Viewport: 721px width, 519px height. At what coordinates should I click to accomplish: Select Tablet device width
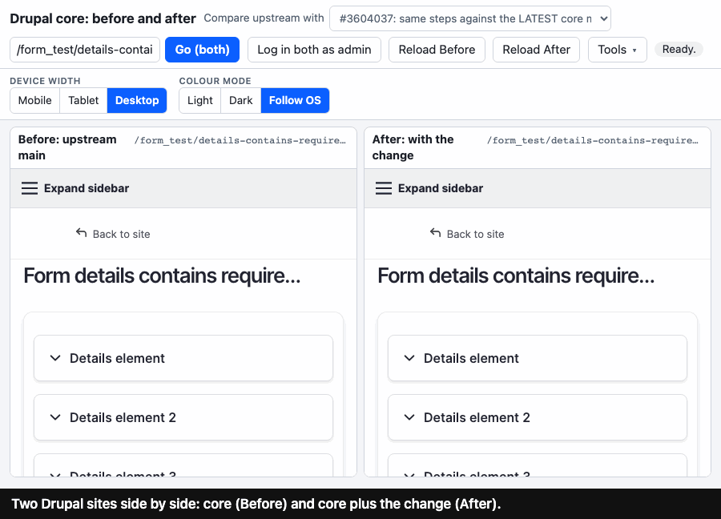83,100
